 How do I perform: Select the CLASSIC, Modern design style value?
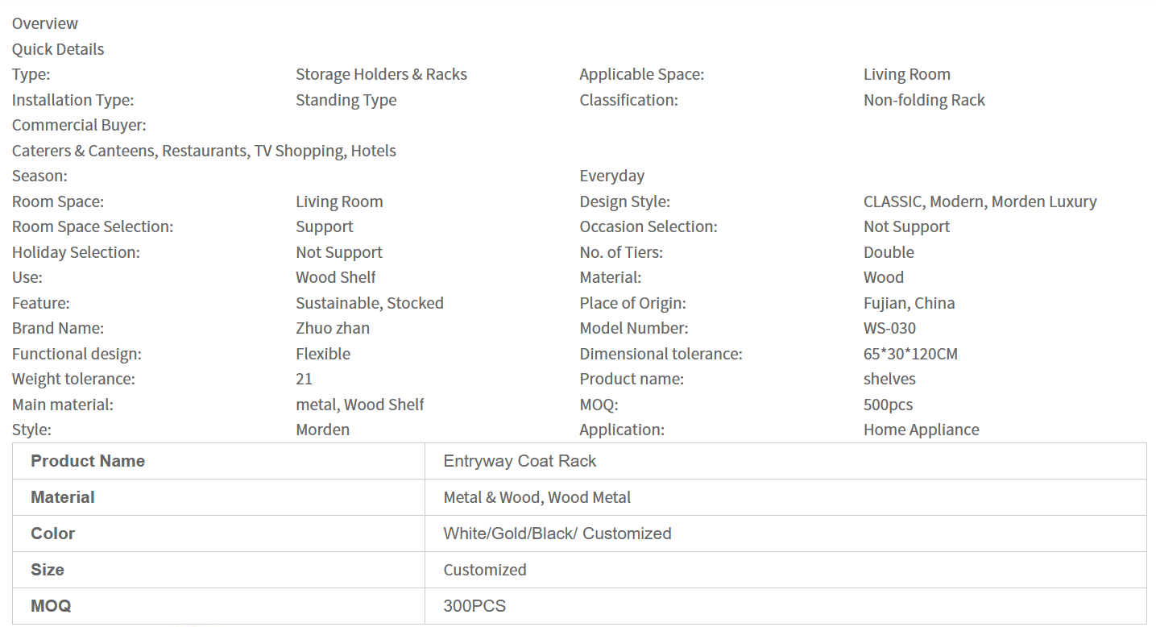tap(980, 201)
